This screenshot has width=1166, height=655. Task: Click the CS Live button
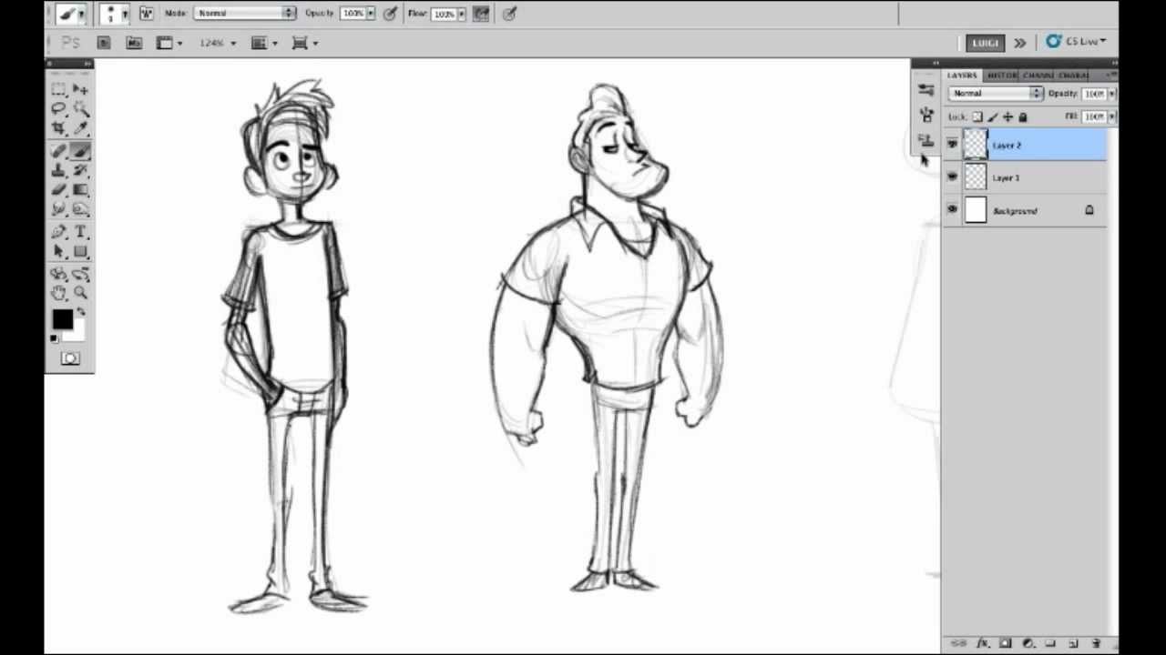1076,42
